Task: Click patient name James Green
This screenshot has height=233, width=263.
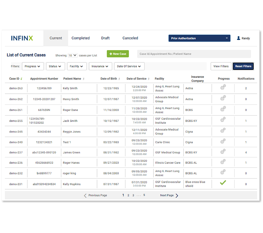Action: point(71,153)
